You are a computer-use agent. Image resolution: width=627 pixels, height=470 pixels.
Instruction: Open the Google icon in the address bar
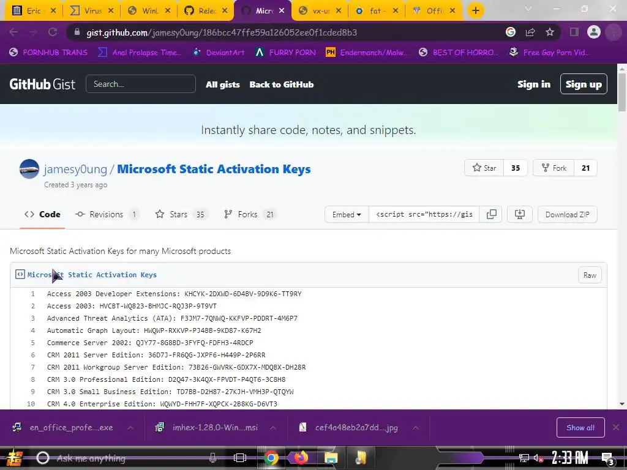coord(511,32)
